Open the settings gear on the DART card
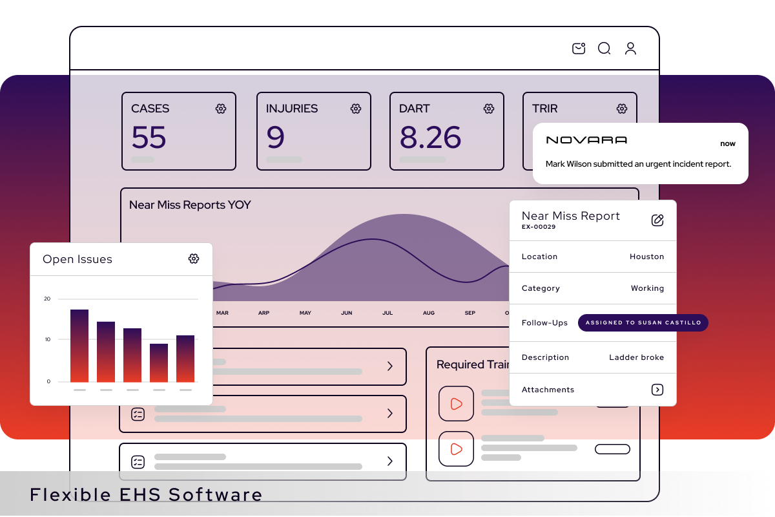 point(489,109)
